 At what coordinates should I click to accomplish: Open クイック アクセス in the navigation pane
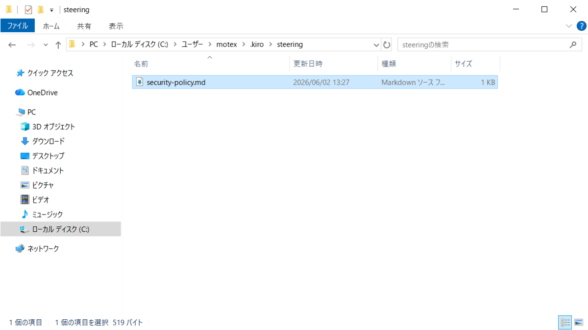coord(50,73)
